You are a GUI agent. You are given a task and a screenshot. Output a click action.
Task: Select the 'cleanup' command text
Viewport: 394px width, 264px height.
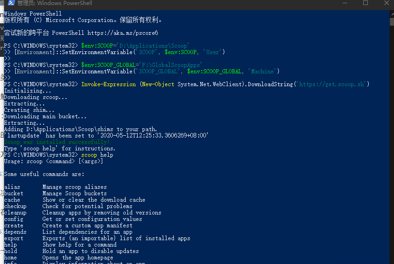[15, 212]
